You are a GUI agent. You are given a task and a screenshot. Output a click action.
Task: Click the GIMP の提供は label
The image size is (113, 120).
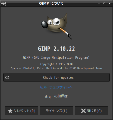click(56, 96)
